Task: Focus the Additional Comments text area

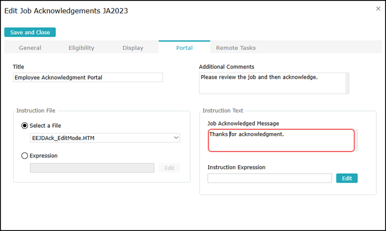Action: tap(272, 83)
